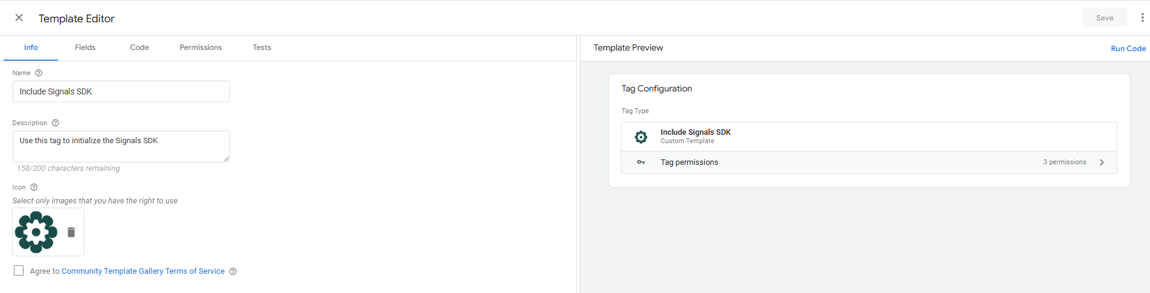This screenshot has height=293, width=1150.
Task: Switch to the Fields tab
Action: (x=85, y=48)
